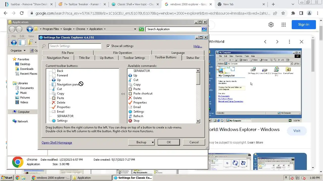This screenshot has width=323, height=181.
Task: Show hidden tray icons arrow
Action: click(x=286, y=177)
